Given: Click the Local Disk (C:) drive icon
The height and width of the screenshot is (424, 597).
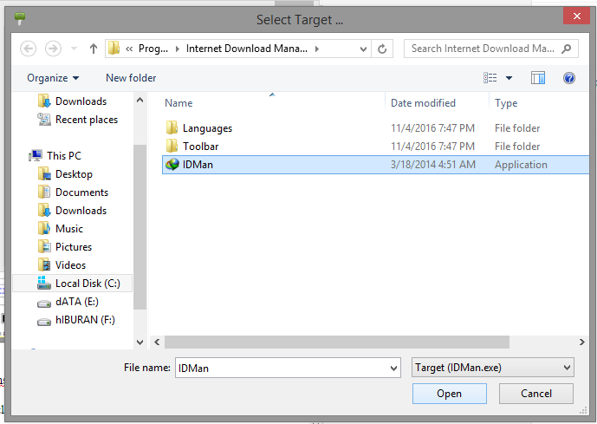Looking at the screenshot, I should (x=44, y=283).
